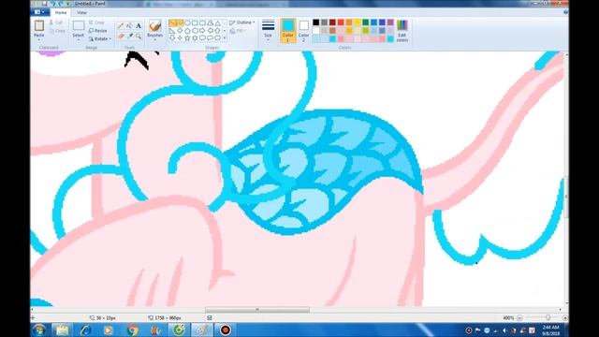This screenshot has width=599, height=337.
Task: Expand the Paste dropdown arrow
Action: point(39,39)
